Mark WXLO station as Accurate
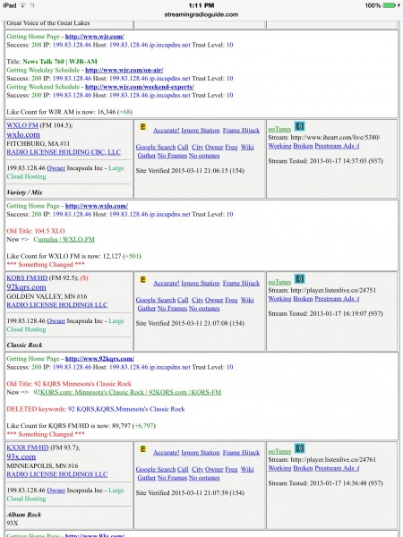The image size is (403, 537). (x=167, y=131)
